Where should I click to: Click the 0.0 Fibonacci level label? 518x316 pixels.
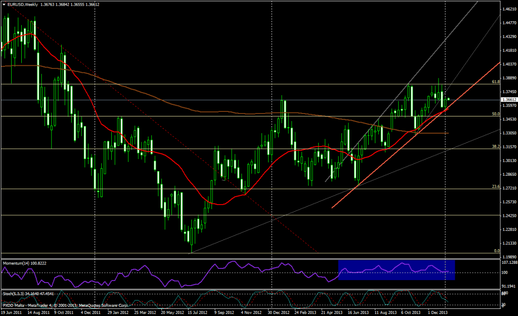pos(497,251)
